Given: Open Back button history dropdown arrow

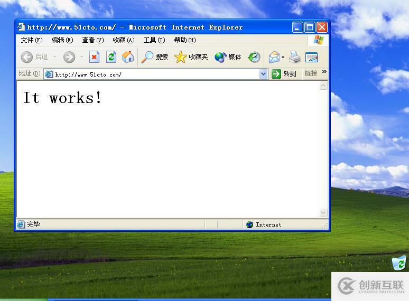Looking at the screenshot, I should (x=55, y=57).
